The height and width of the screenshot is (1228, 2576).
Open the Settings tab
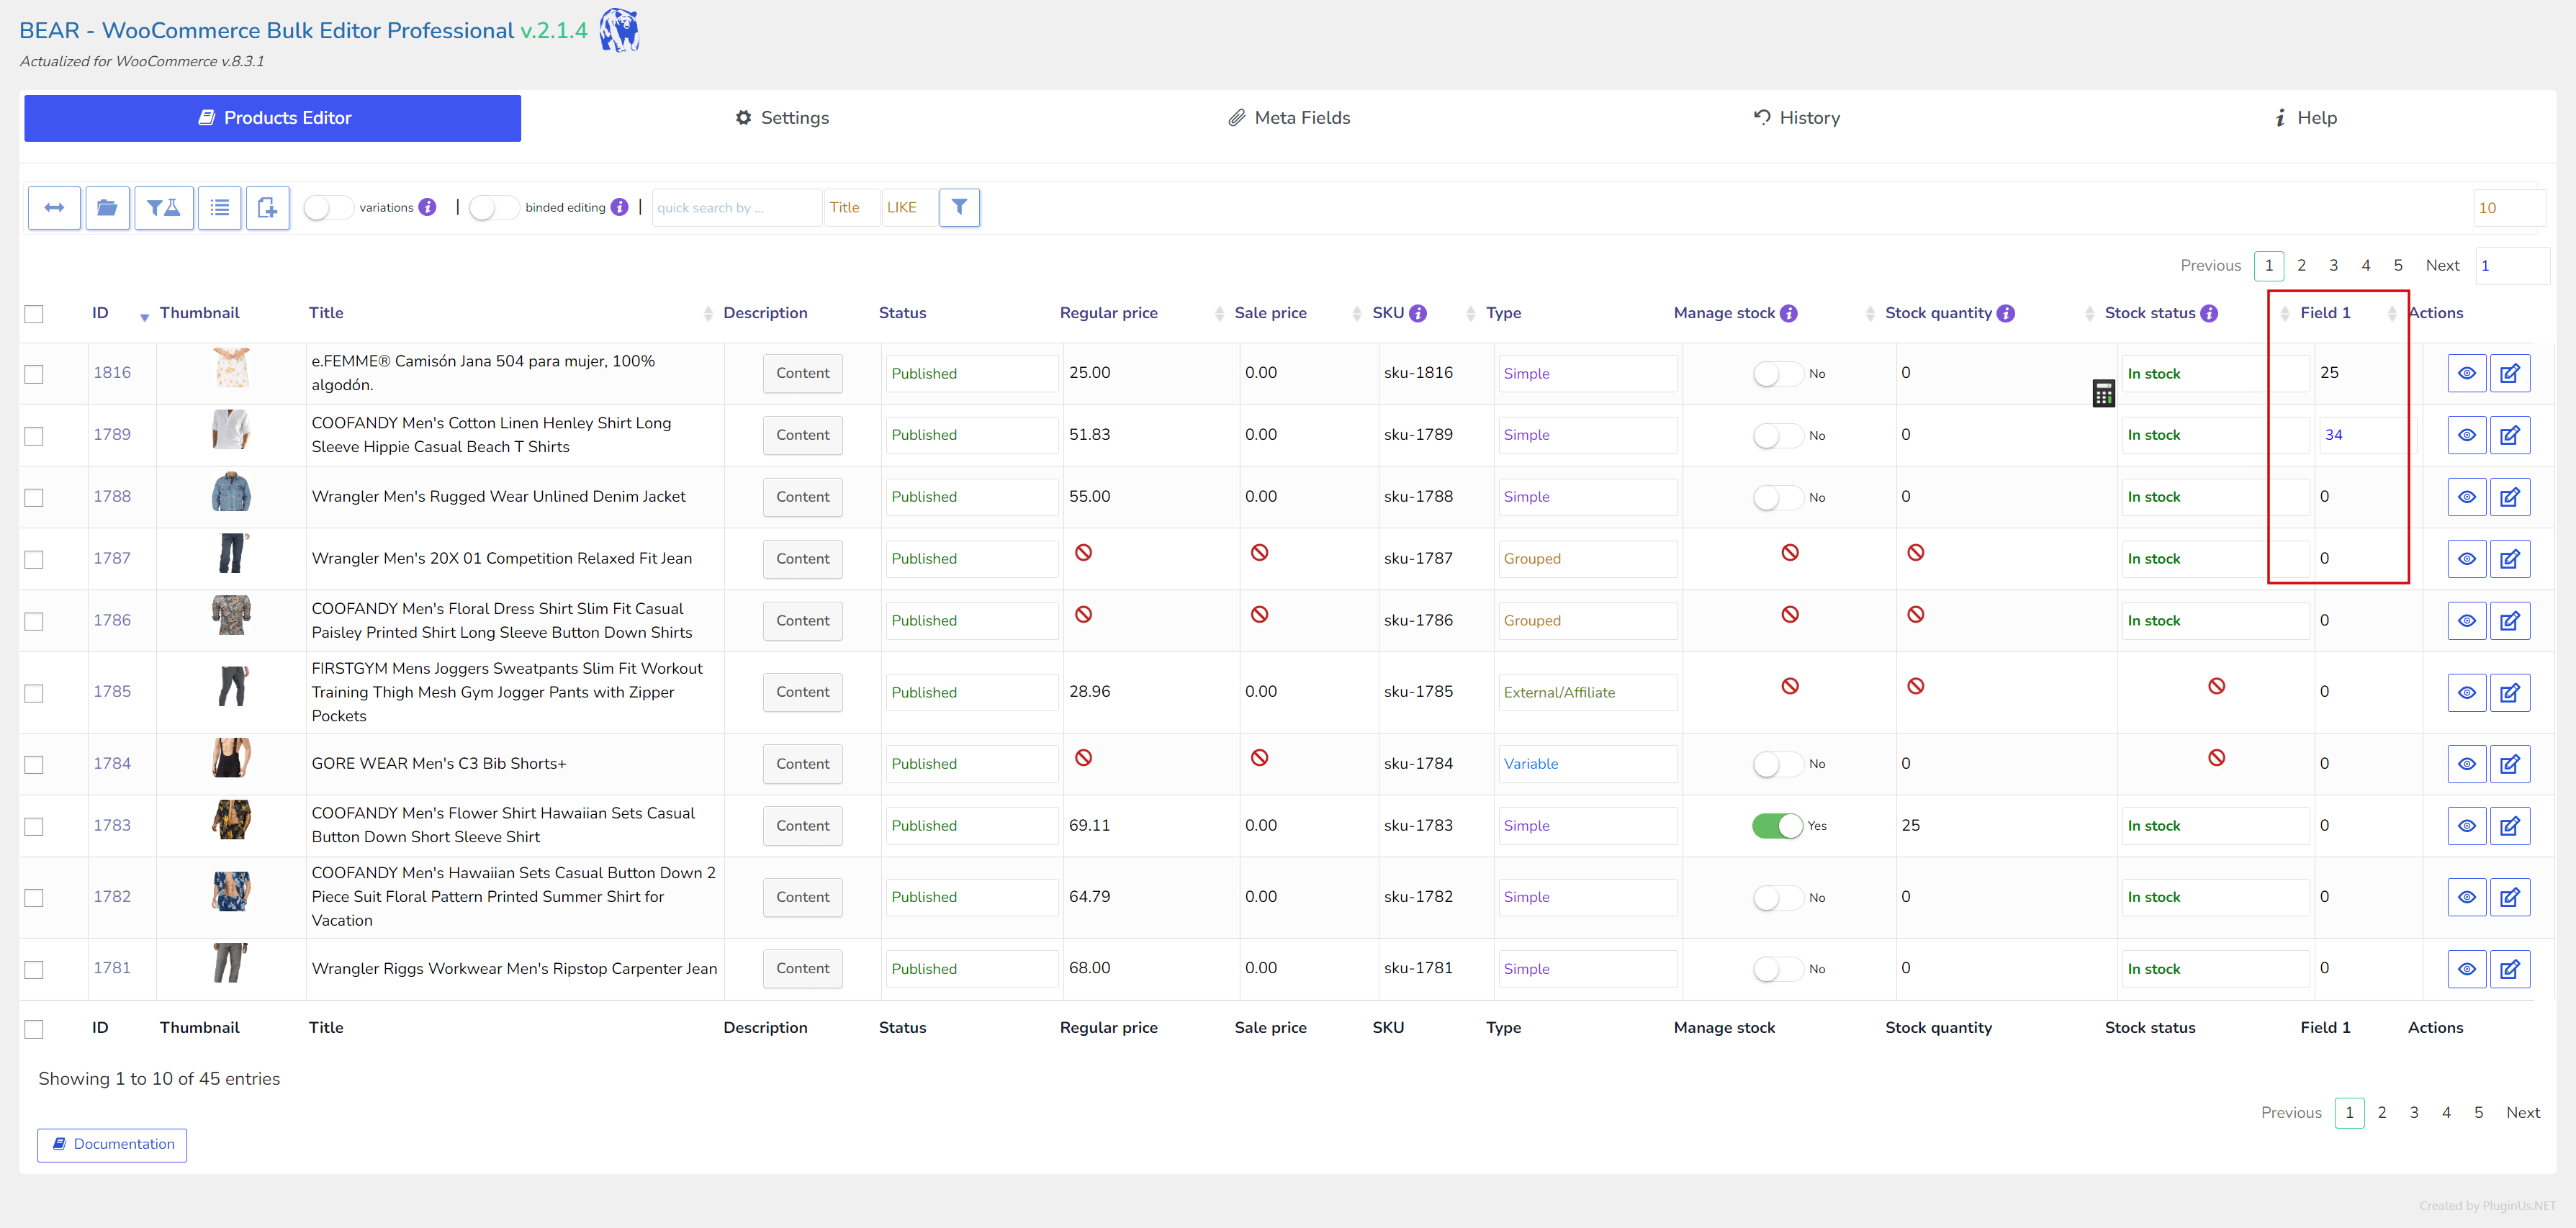tap(782, 118)
